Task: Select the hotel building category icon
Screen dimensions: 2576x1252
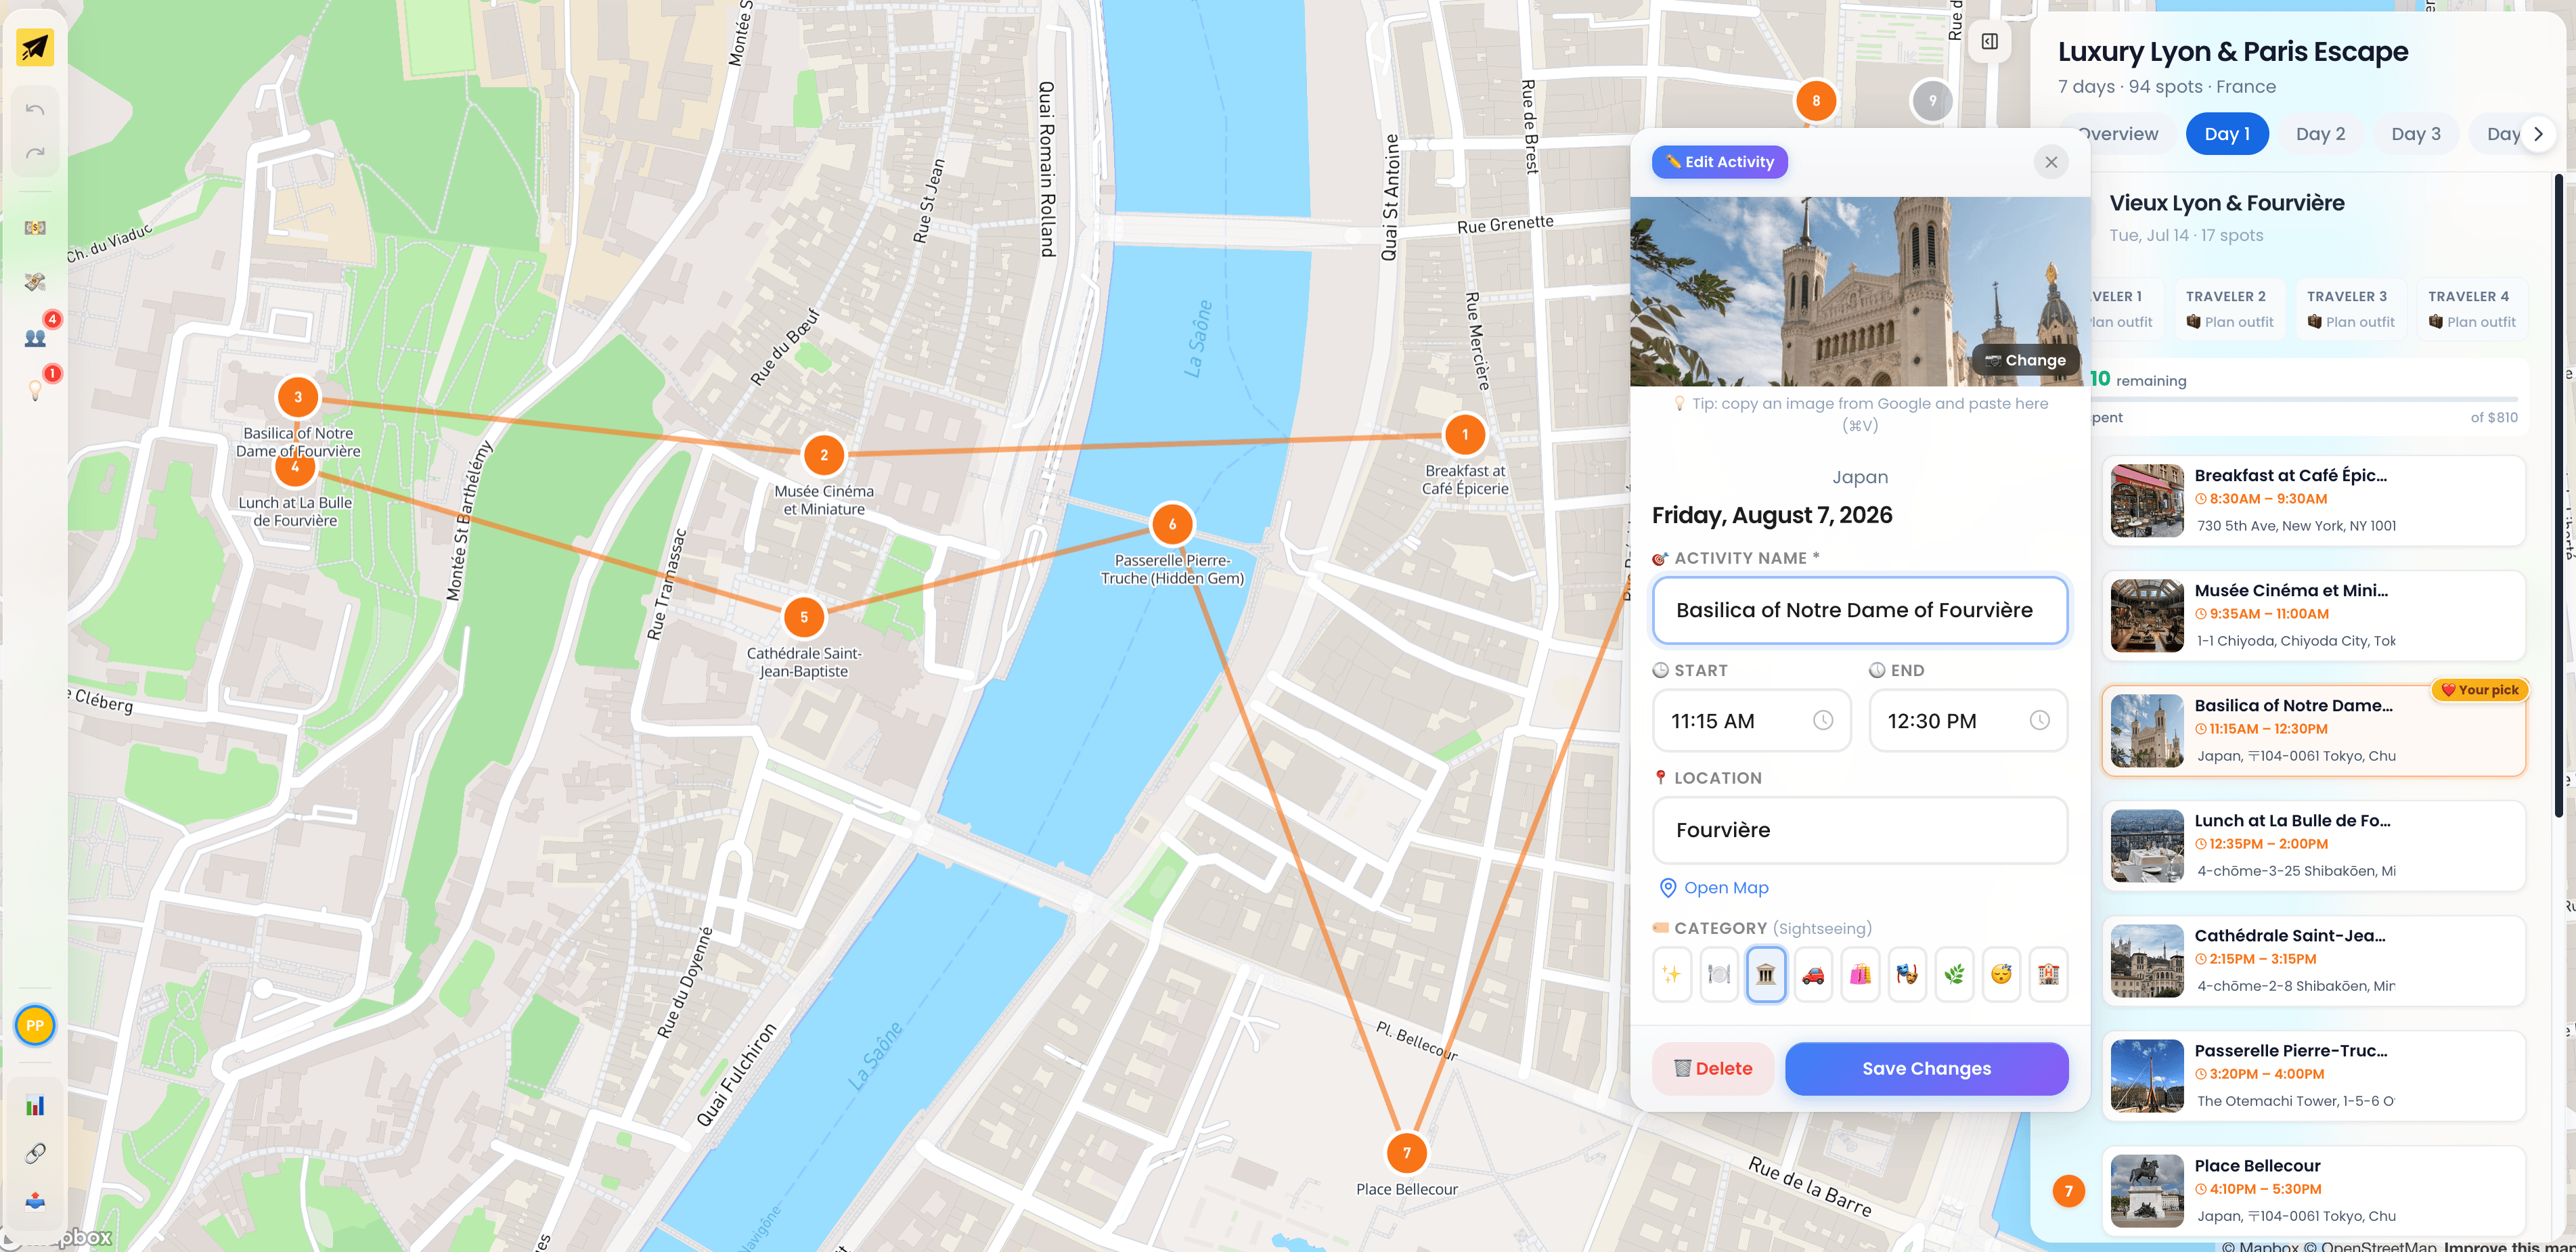Action: point(2048,974)
